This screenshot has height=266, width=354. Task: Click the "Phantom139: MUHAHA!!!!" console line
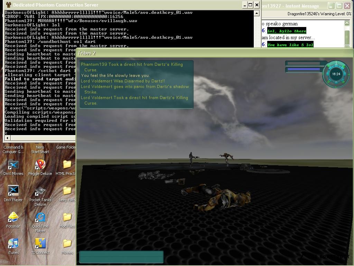[71, 21]
